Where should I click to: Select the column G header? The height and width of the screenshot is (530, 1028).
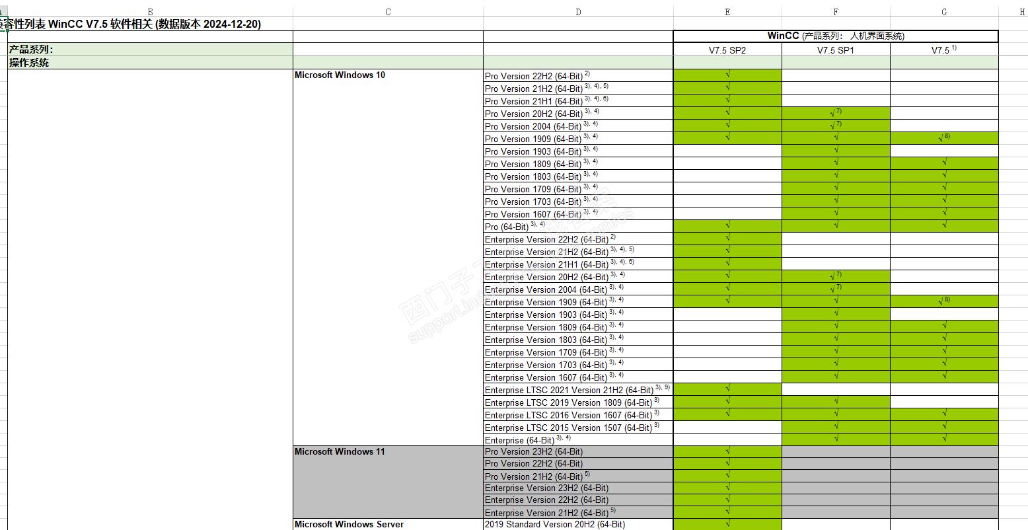(x=944, y=12)
